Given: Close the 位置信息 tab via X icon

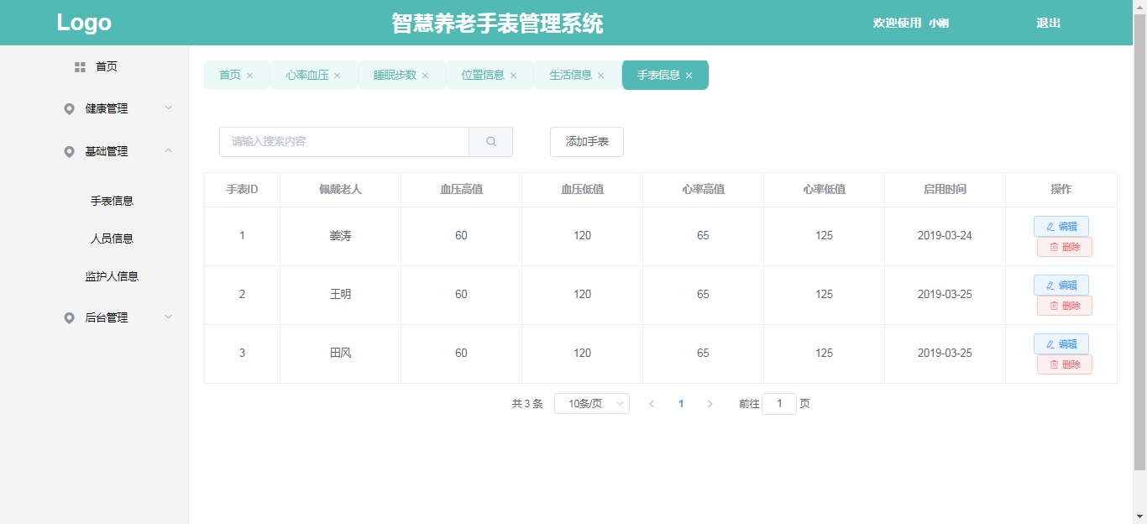Looking at the screenshot, I should [513, 76].
